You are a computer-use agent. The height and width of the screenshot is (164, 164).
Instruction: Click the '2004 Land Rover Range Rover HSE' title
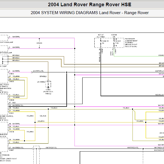pyautogui.click(x=89, y=5)
